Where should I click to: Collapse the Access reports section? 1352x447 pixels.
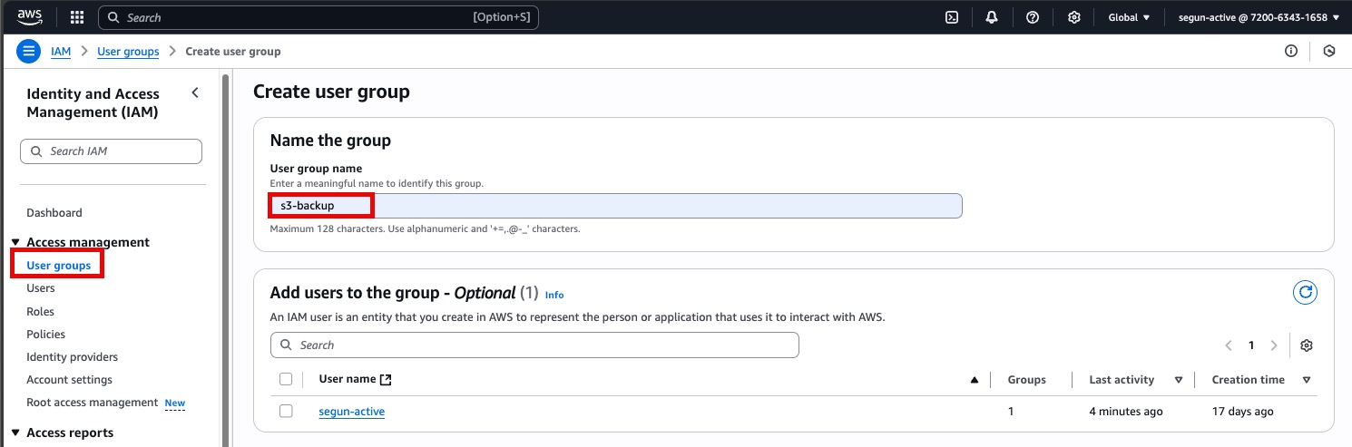(15, 433)
